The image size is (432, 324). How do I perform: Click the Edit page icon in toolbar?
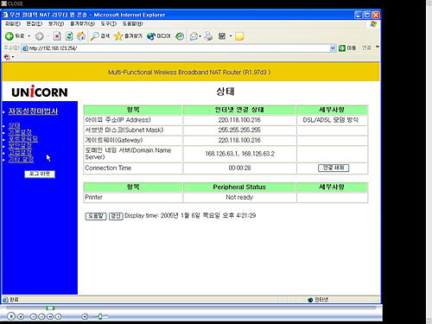[x=222, y=36]
